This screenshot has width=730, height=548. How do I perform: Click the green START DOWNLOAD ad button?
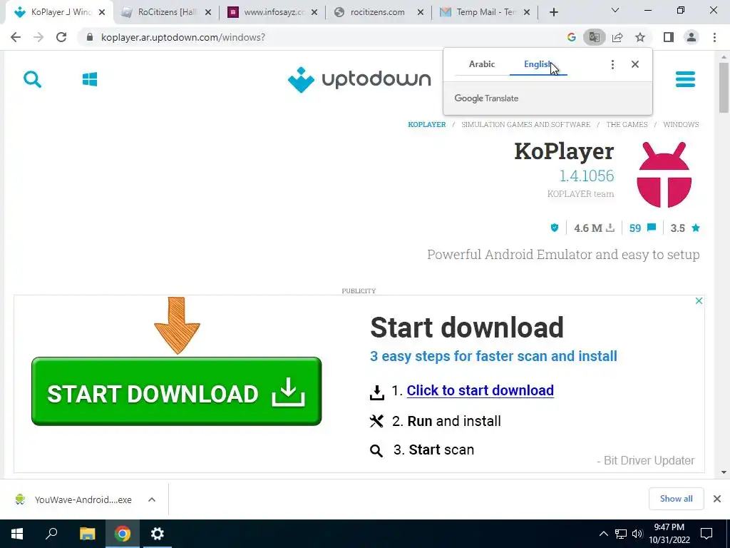pos(177,392)
